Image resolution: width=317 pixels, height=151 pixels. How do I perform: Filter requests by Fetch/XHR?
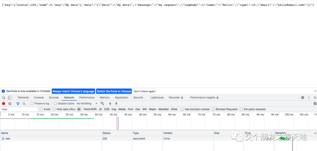pyautogui.click(x=90, y=109)
